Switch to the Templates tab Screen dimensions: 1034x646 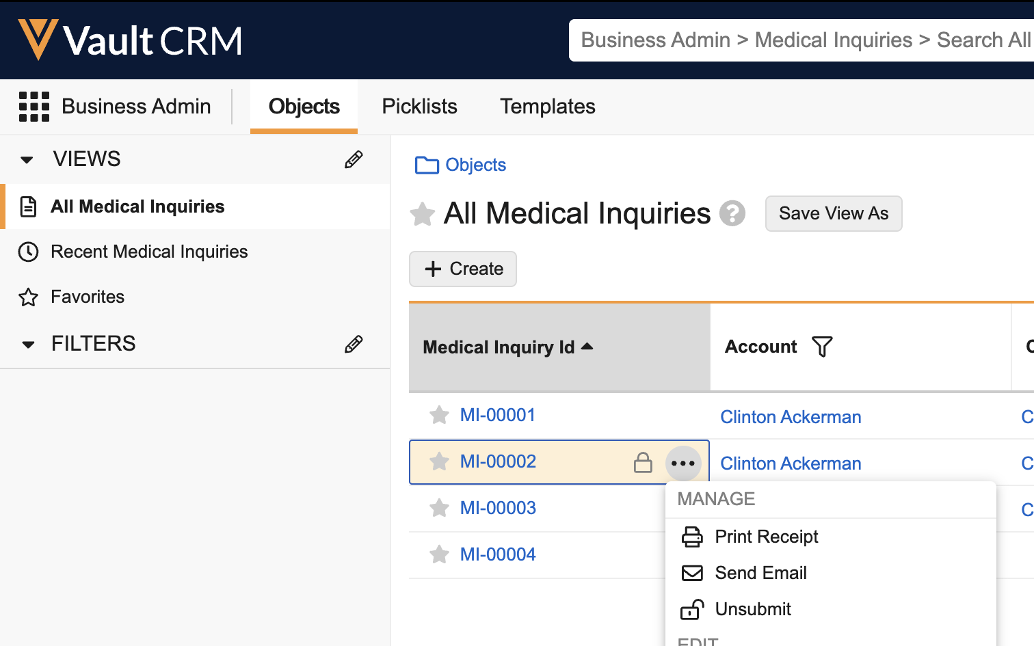click(547, 106)
